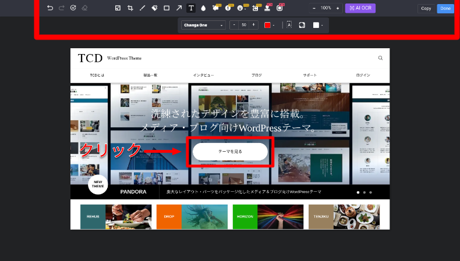The image size is (460, 261).
Task: Increase zoom level with plus button
Action: pyautogui.click(x=338, y=8)
